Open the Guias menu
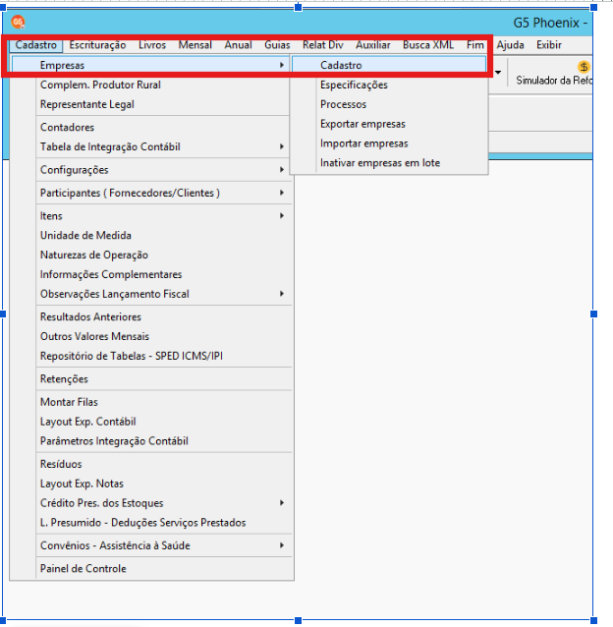The width and height of the screenshot is (613, 627). 277,45
